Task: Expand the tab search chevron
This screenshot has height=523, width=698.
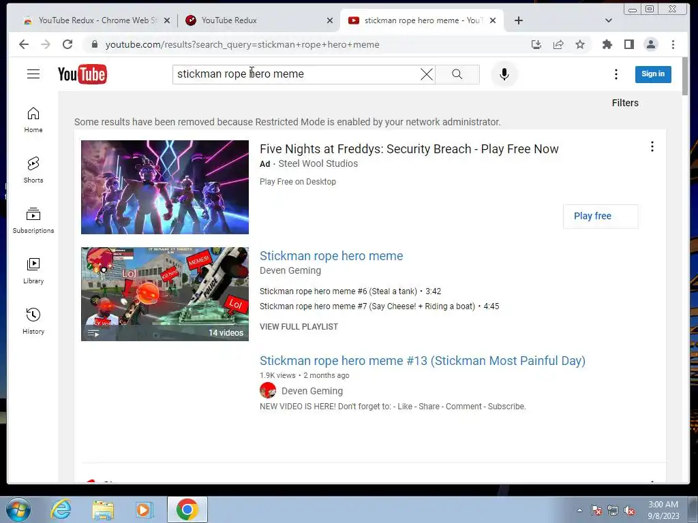Action: (x=609, y=20)
